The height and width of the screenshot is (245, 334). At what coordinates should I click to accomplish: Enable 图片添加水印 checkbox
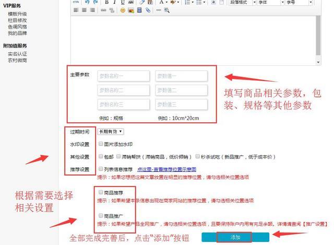[x=101, y=144]
